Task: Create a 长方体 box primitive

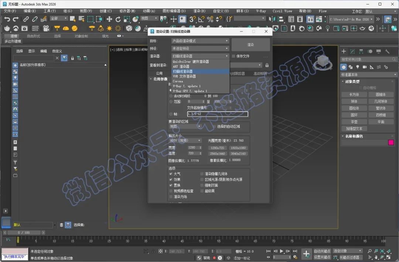Action: (354, 95)
